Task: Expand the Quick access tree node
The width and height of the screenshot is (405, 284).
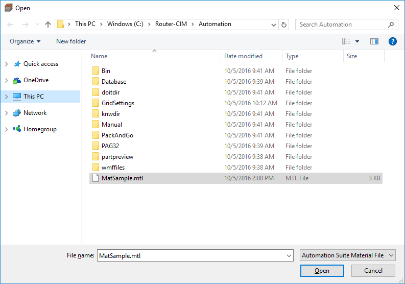Action: tap(6, 64)
